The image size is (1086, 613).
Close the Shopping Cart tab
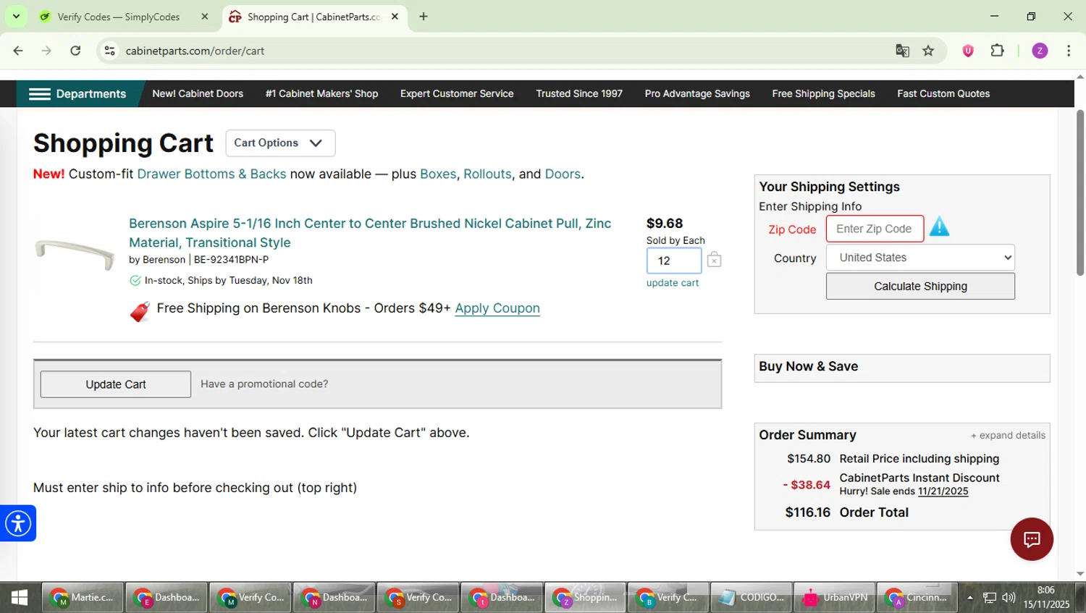[x=395, y=17]
